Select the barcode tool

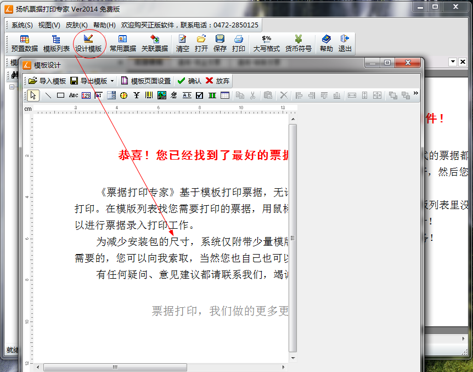149,94
